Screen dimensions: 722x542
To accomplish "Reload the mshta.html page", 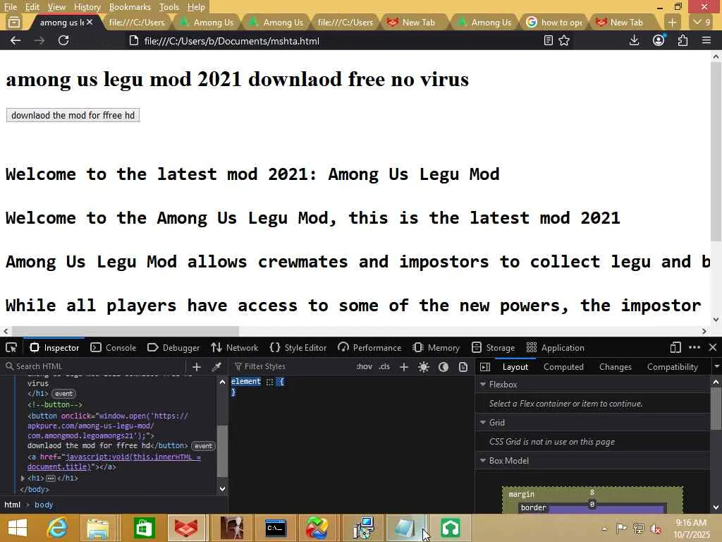I will 63,40.
